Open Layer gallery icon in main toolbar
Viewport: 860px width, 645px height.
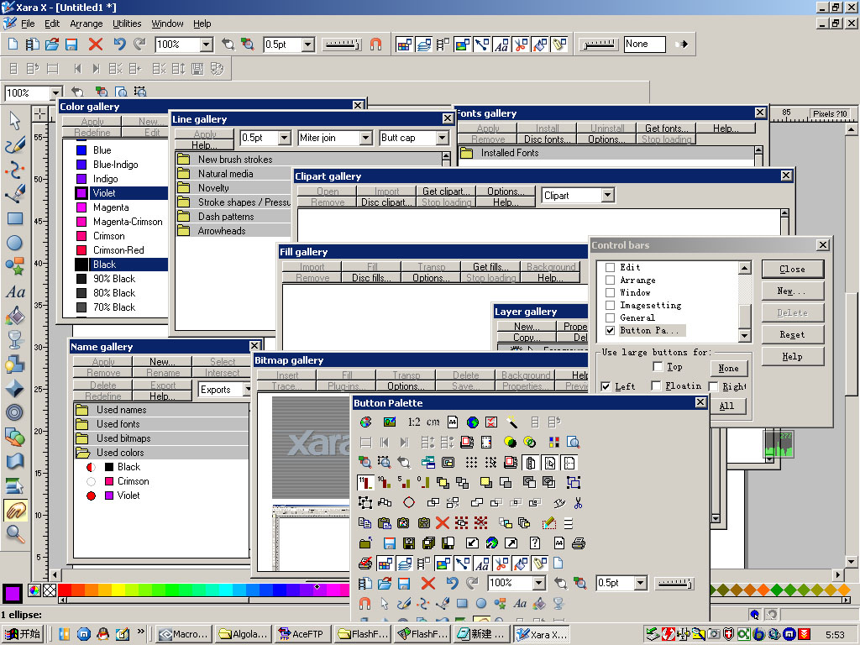(x=423, y=44)
